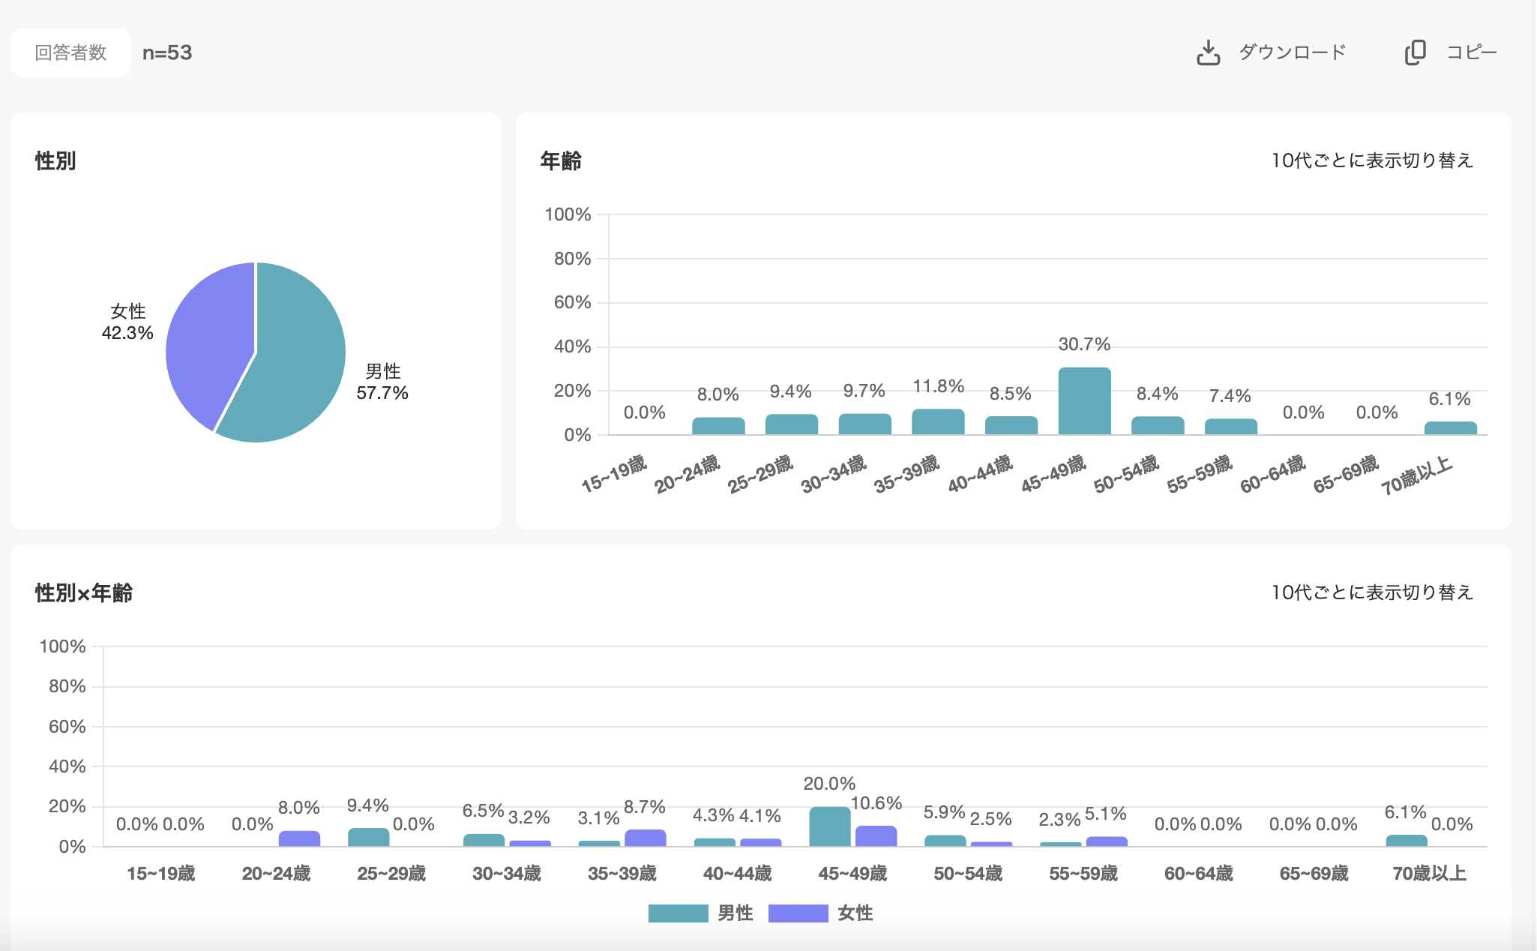Toggle the 女性 legend swatch
This screenshot has width=1537, height=951.
tap(798, 913)
